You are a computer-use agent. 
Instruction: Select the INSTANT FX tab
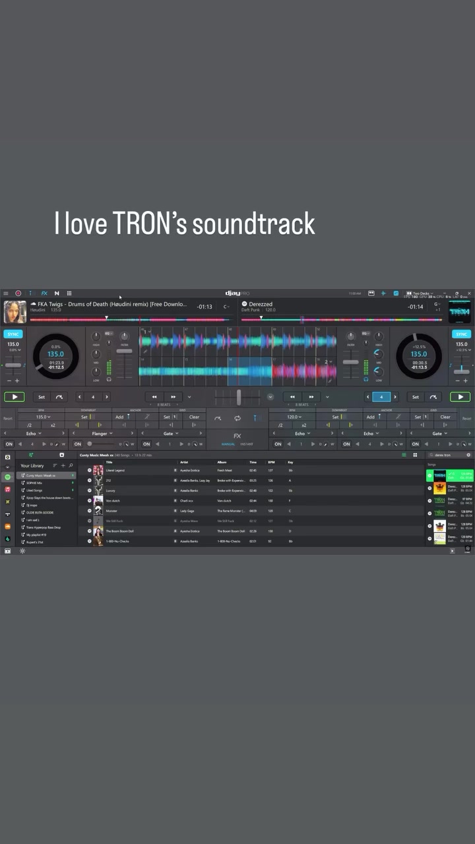click(x=247, y=444)
